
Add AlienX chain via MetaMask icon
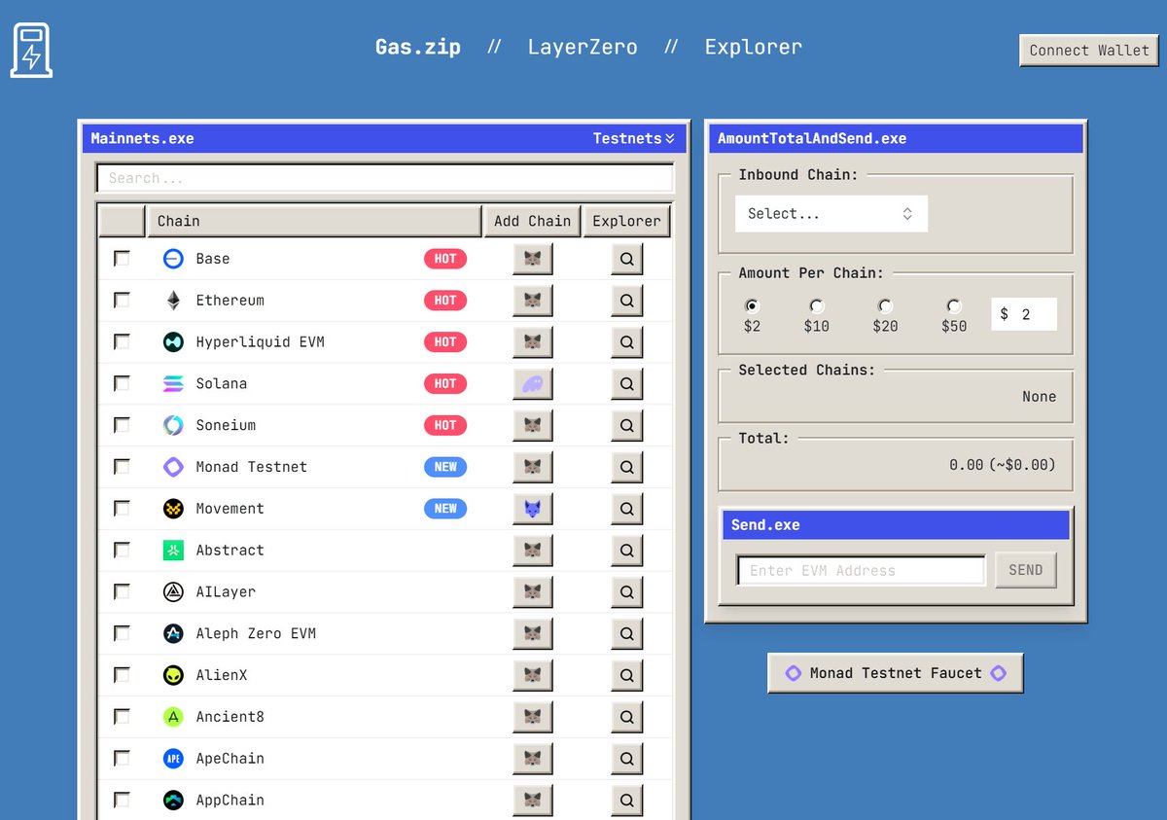533,675
